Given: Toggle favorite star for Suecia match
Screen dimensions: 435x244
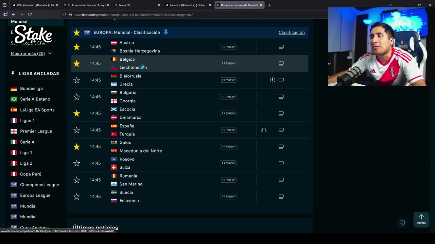Looking at the screenshot, I should (76, 196).
